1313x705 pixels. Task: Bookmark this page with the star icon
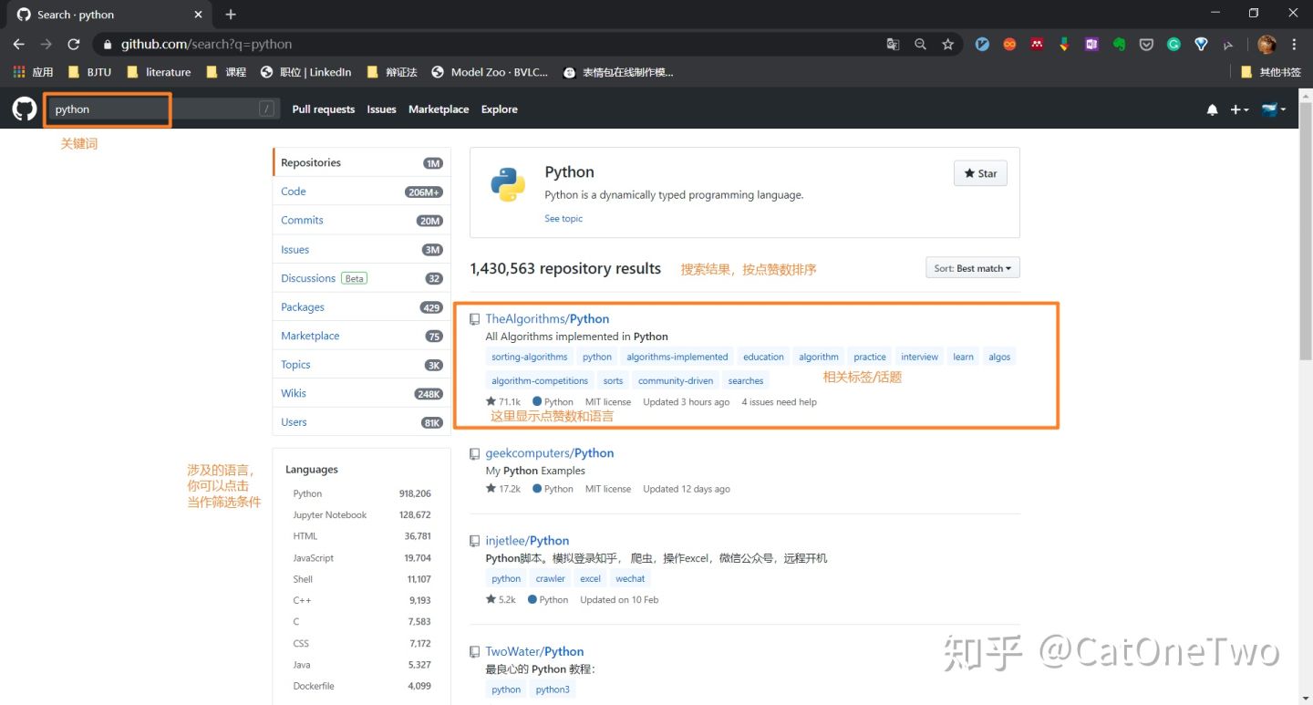[x=947, y=44]
